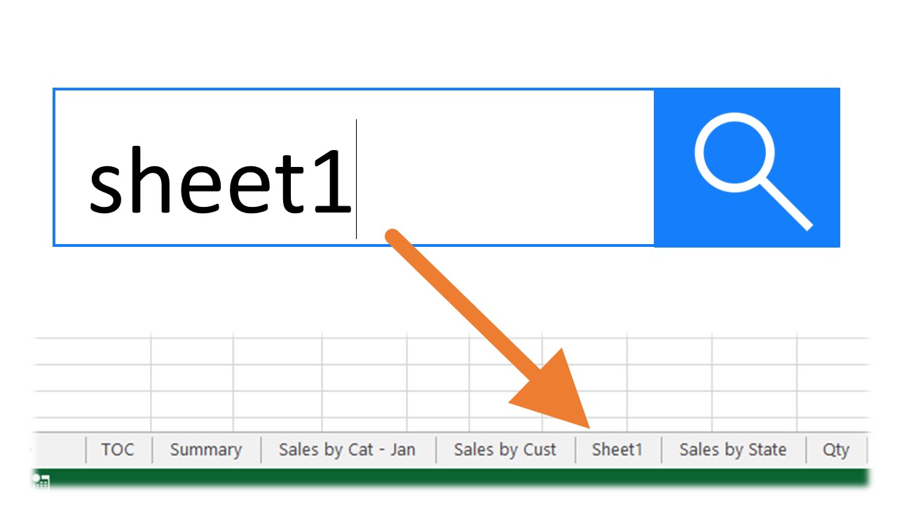The image size is (897, 505).
Task: Open the Qty sheet tab
Action: tap(836, 450)
